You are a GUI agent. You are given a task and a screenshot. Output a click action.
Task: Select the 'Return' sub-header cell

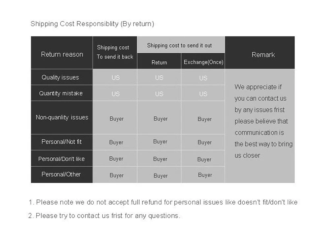pyautogui.click(x=159, y=61)
